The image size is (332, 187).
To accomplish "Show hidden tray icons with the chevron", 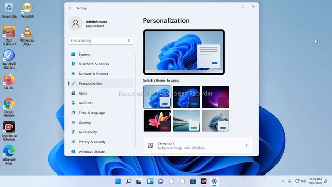I will click(x=283, y=181).
